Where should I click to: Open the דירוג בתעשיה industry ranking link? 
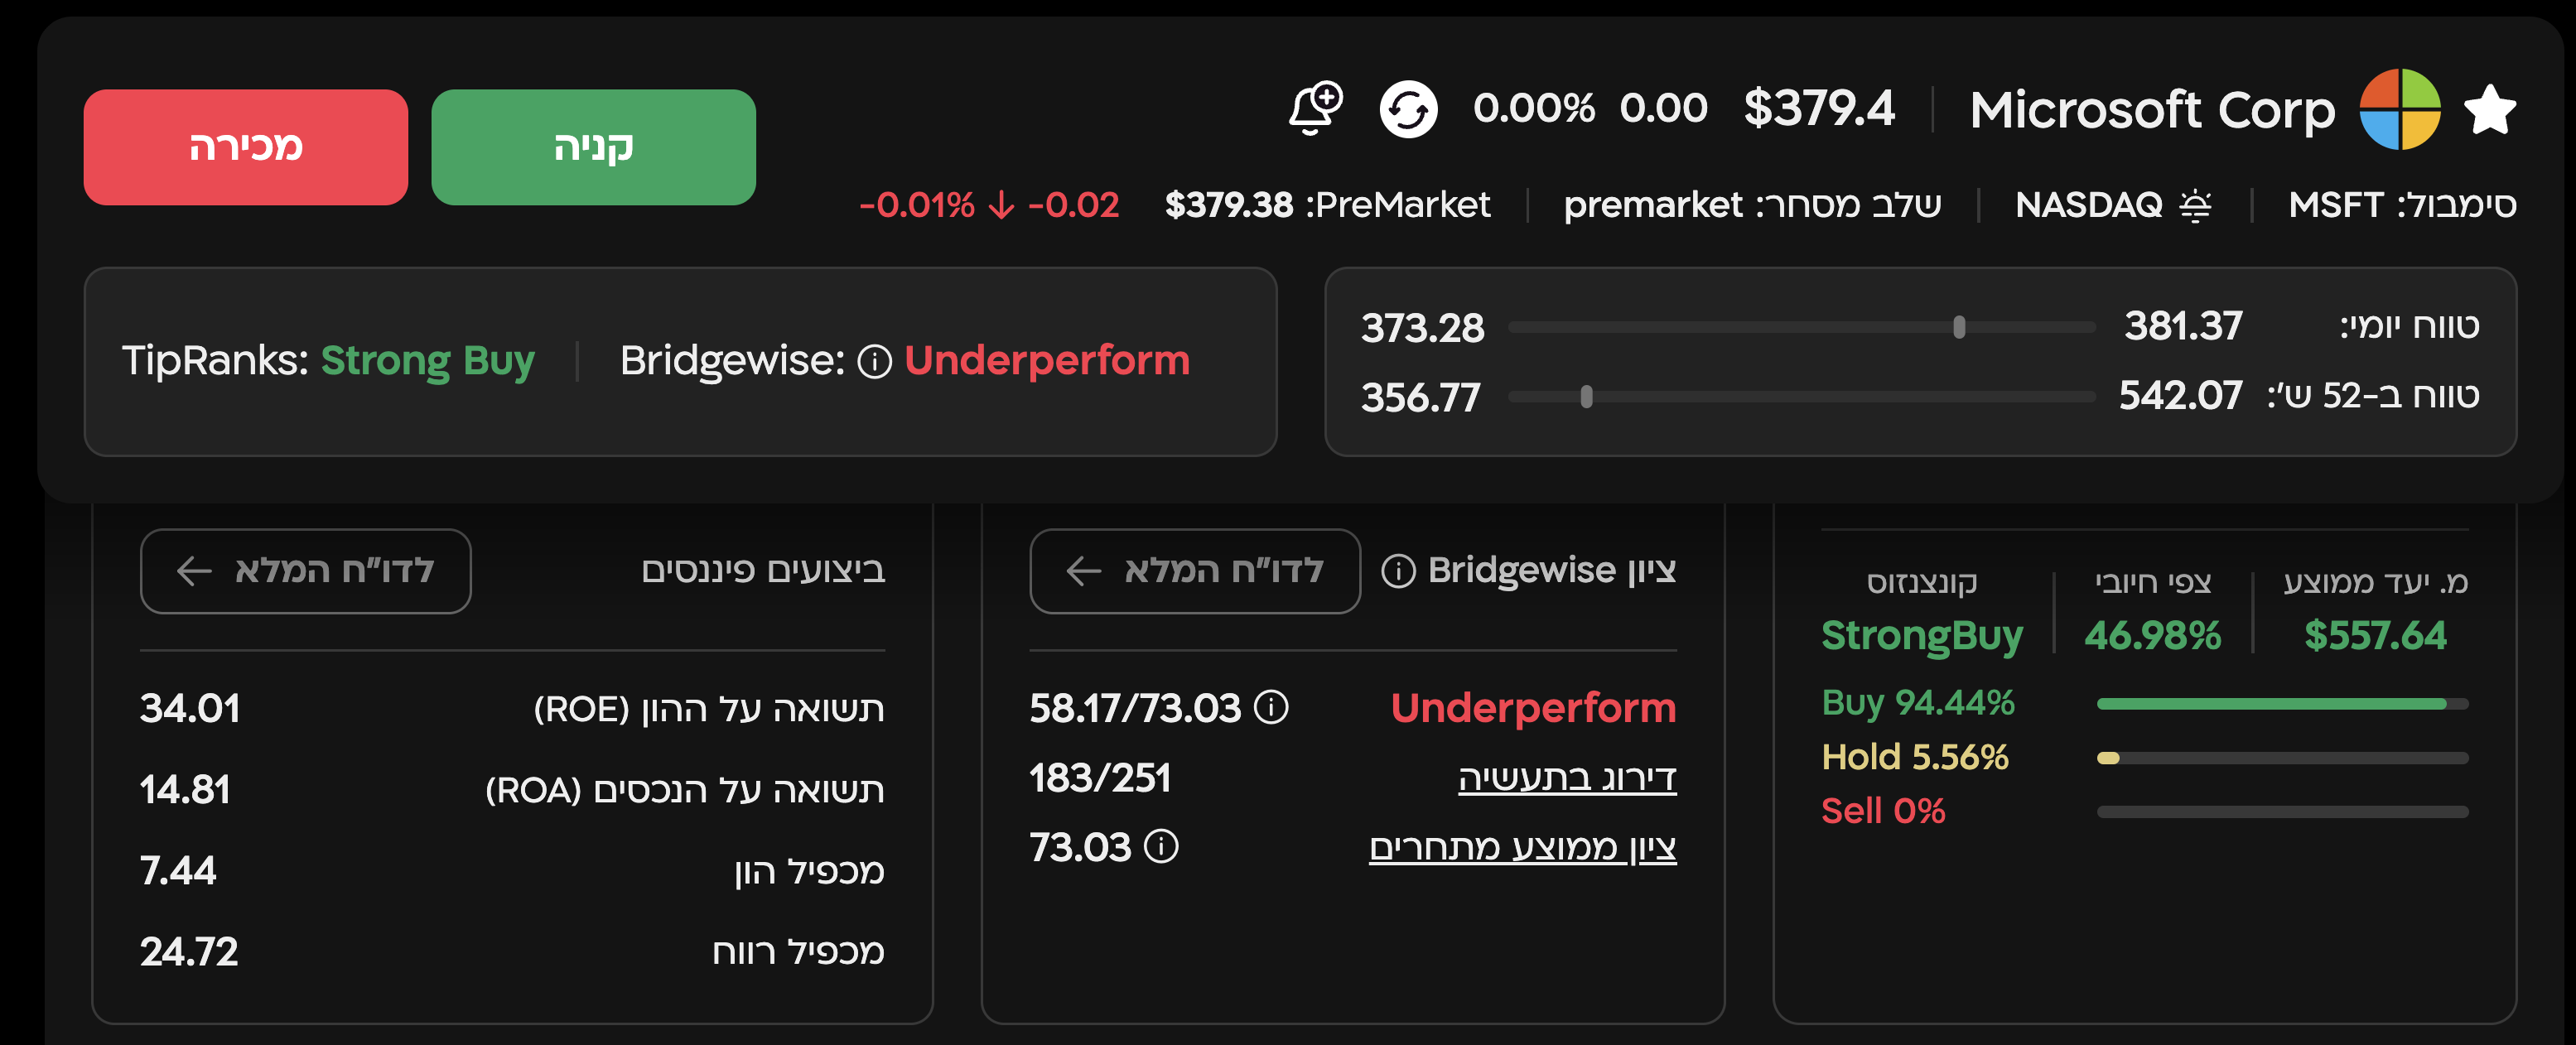click(1567, 777)
